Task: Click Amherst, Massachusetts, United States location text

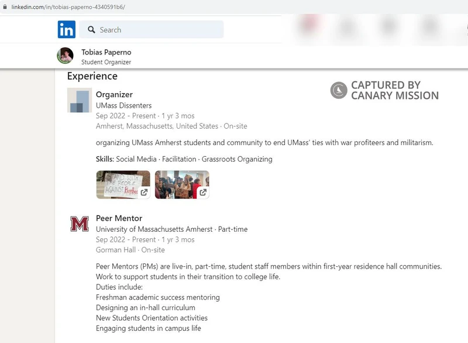Action: [x=157, y=126]
